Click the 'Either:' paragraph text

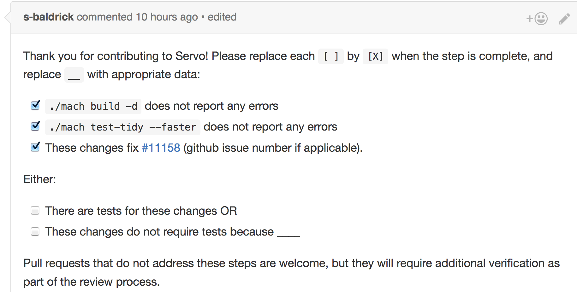pyautogui.click(x=40, y=179)
